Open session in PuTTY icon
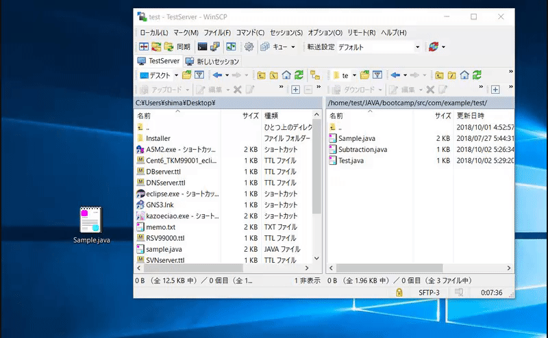This screenshot has width=548, height=338. click(x=215, y=47)
